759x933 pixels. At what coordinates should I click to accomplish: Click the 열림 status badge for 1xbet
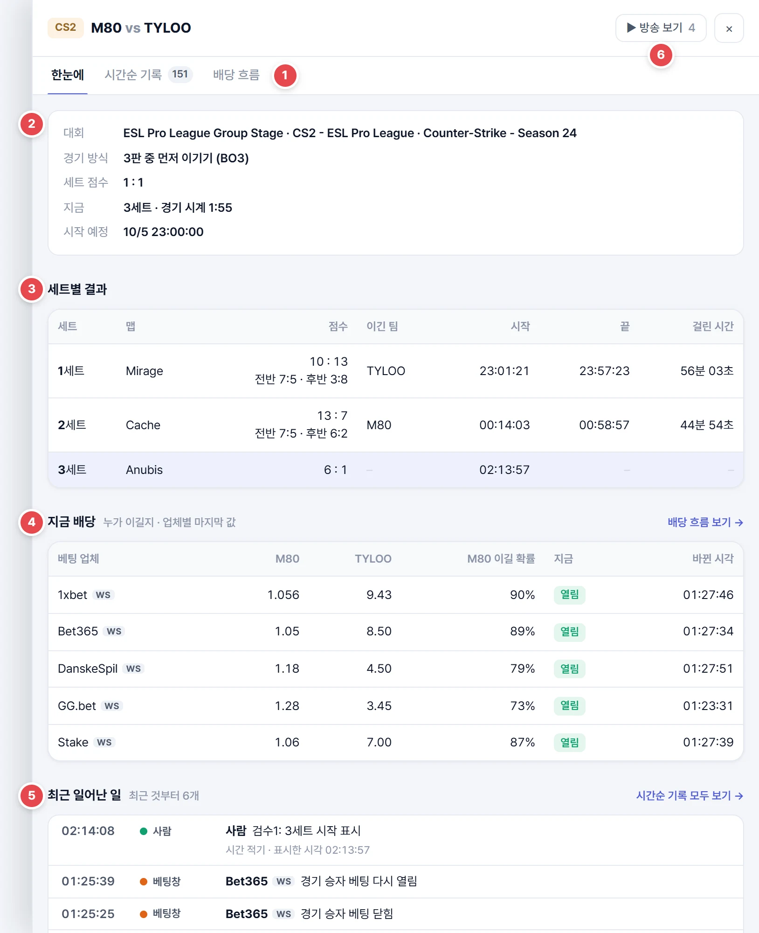click(569, 595)
